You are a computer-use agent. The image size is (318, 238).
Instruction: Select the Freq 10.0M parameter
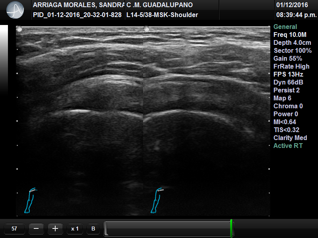(x=290, y=35)
